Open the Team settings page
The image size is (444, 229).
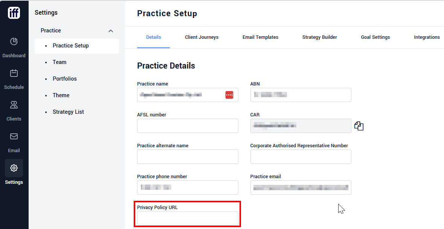tap(60, 62)
